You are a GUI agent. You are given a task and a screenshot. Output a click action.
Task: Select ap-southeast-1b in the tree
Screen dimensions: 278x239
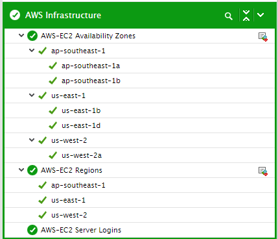pyautogui.click(x=91, y=81)
